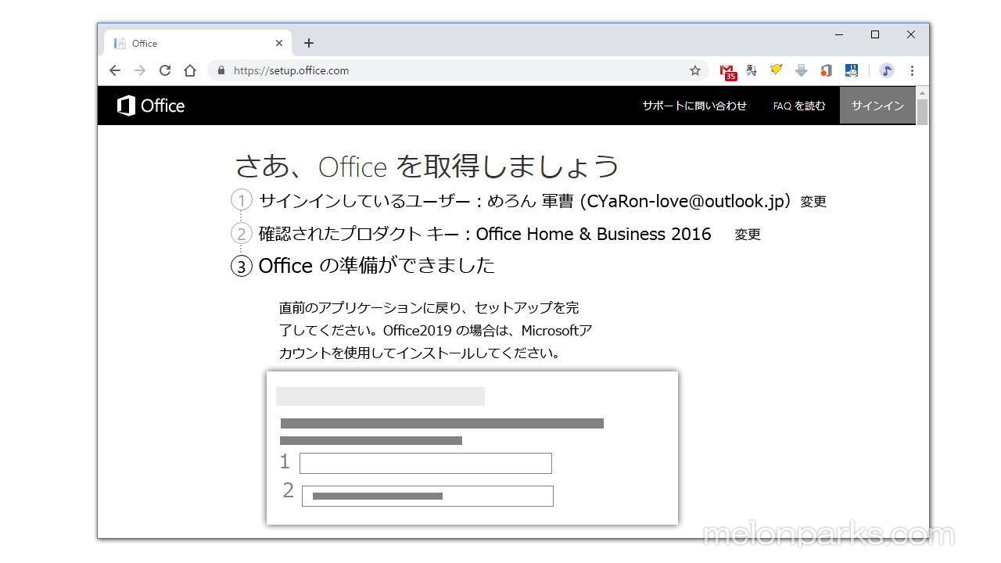Screen dimensions: 1001x563
Task: Click the browser forward arrow
Action: [x=140, y=70]
